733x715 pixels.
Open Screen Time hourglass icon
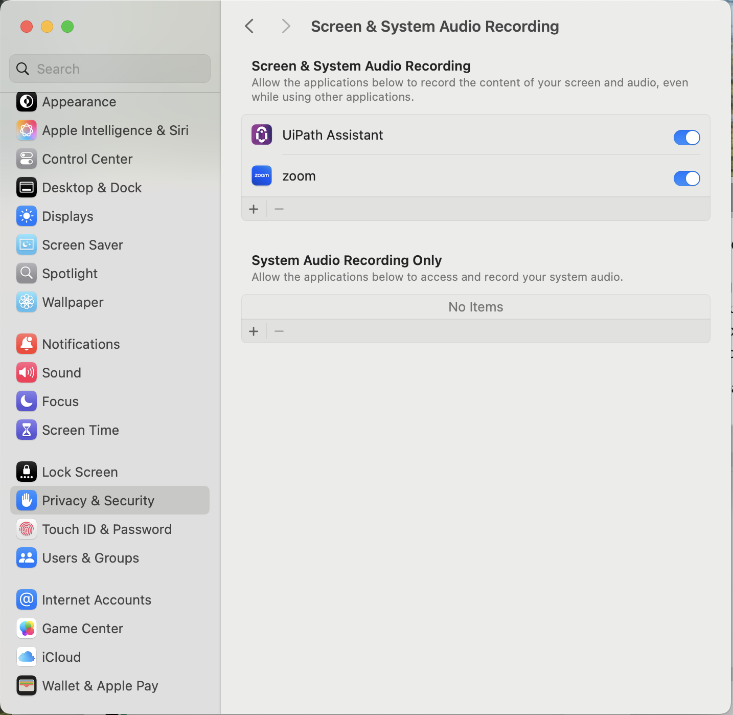point(26,430)
